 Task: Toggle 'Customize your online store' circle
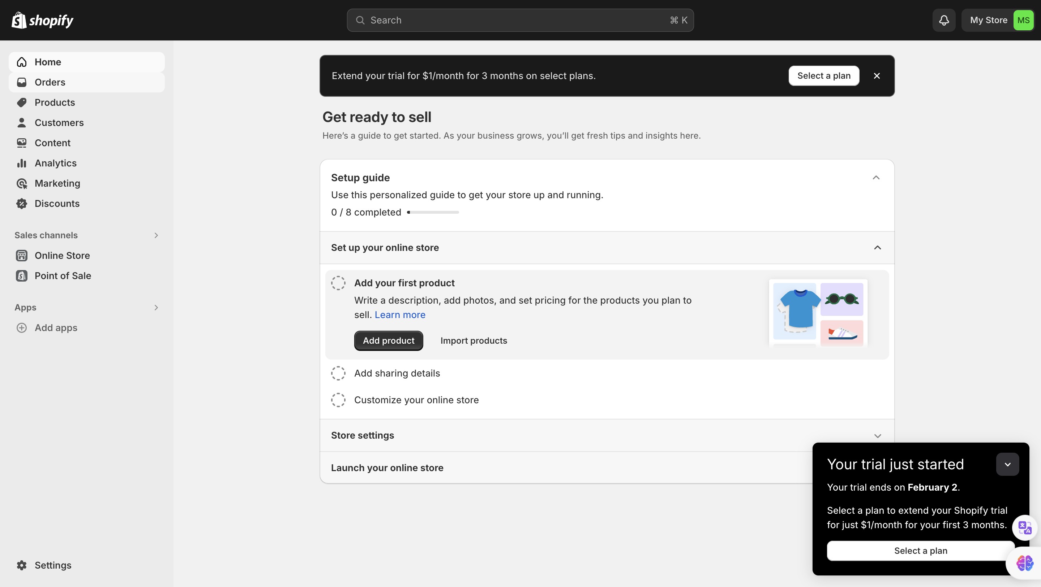338,400
